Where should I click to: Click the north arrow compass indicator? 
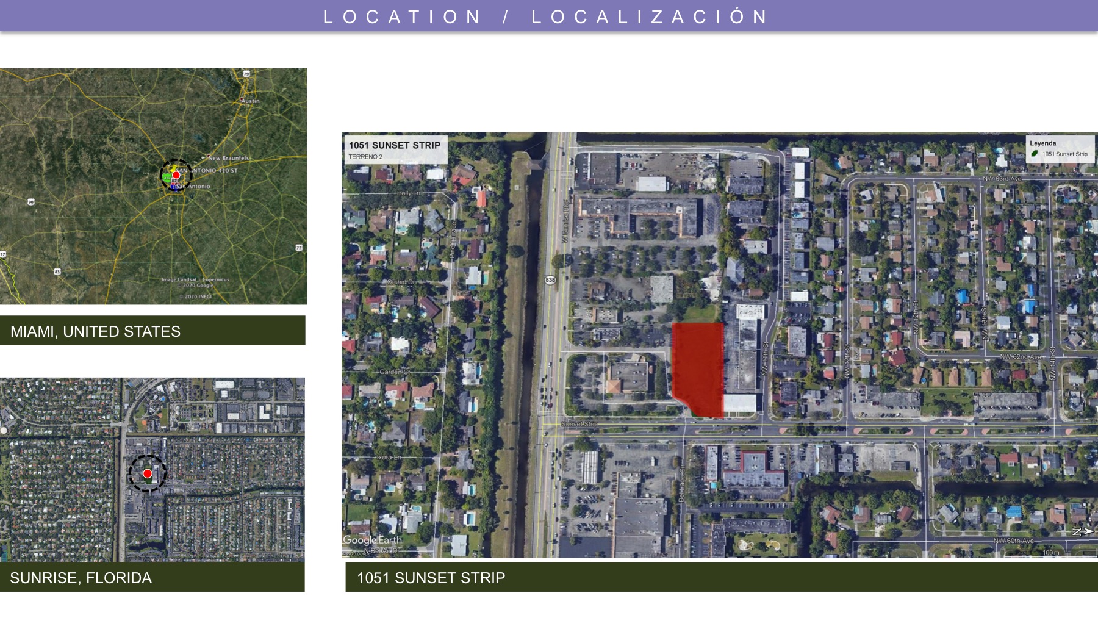click(x=1083, y=531)
